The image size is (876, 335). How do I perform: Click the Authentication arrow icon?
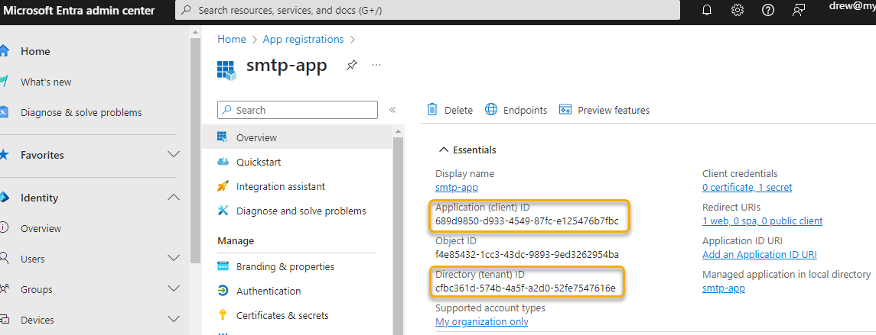(x=223, y=291)
